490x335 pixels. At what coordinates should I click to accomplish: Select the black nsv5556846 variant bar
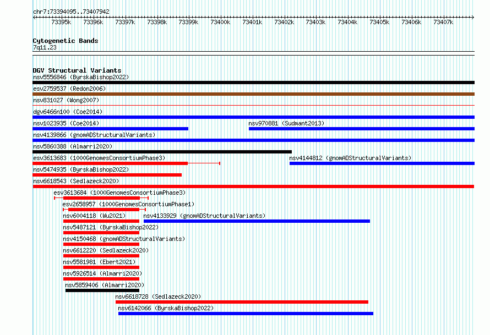(x=253, y=83)
